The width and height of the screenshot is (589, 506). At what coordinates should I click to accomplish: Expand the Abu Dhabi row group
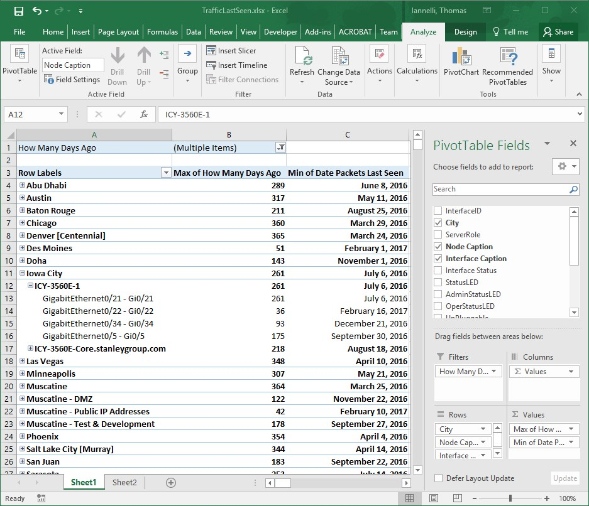pyautogui.click(x=22, y=185)
